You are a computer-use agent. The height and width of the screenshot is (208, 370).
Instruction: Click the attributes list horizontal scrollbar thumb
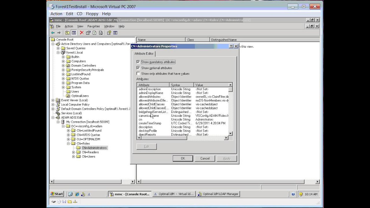tap(164, 138)
